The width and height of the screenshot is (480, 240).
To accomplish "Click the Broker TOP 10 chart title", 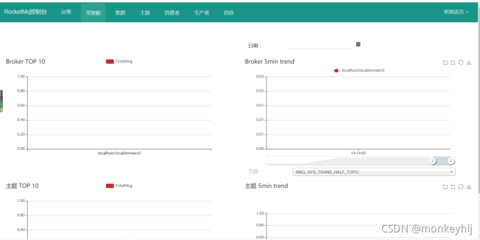I will [x=26, y=61].
